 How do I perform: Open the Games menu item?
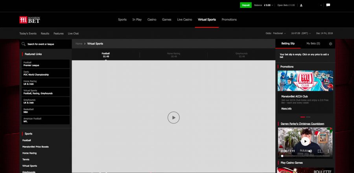[x=167, y=20]
